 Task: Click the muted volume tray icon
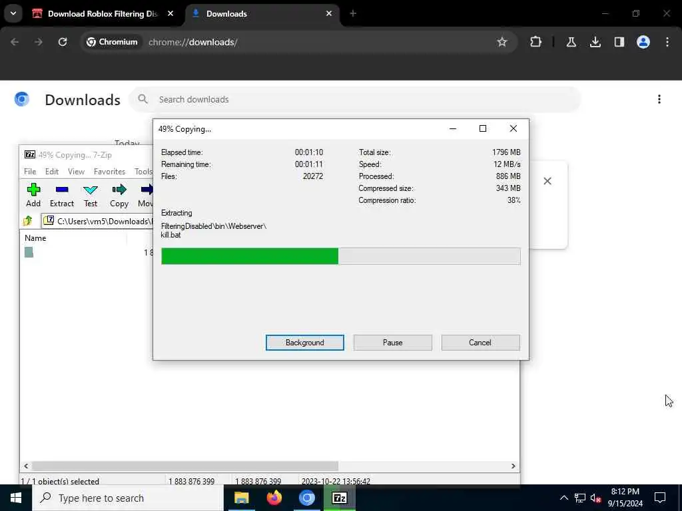tap(595, 498)
